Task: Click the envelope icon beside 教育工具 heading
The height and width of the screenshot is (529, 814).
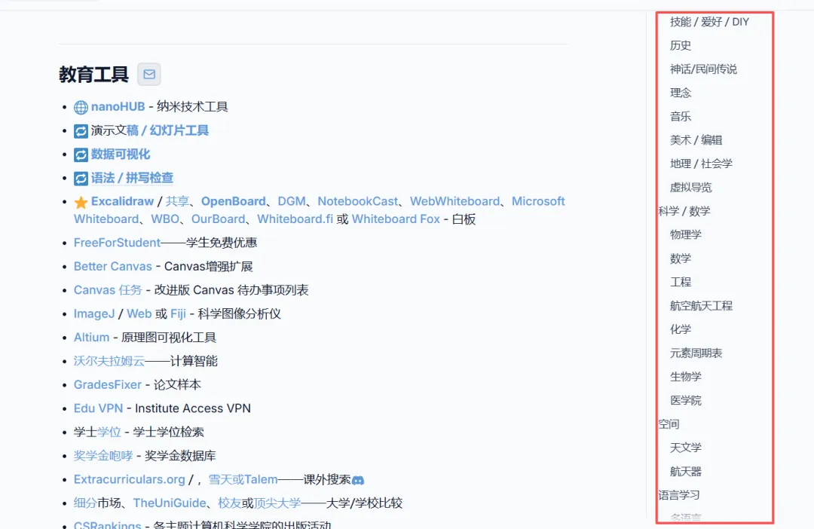Action: coord(149,75)
